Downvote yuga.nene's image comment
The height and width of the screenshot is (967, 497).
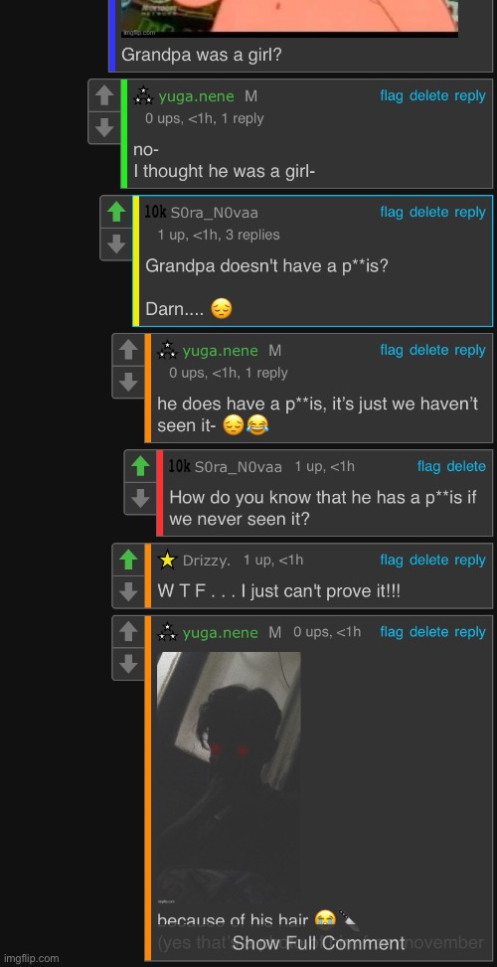(128, 664)
